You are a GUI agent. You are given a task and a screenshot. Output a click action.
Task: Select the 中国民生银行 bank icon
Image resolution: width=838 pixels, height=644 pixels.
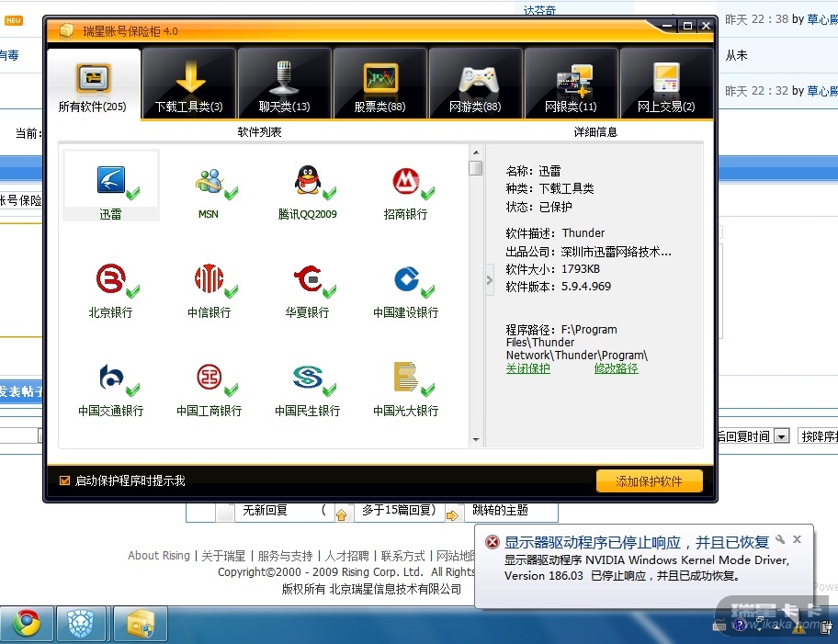tap(307, 378)
